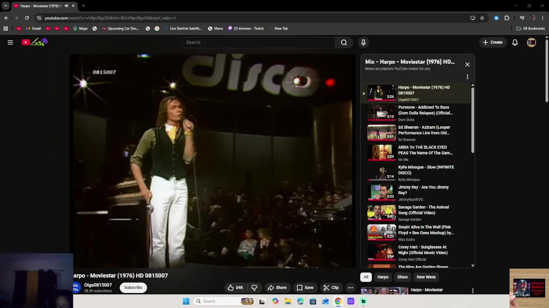Open the media control icon in toolbar
The image size is (549, 308).
522,18
